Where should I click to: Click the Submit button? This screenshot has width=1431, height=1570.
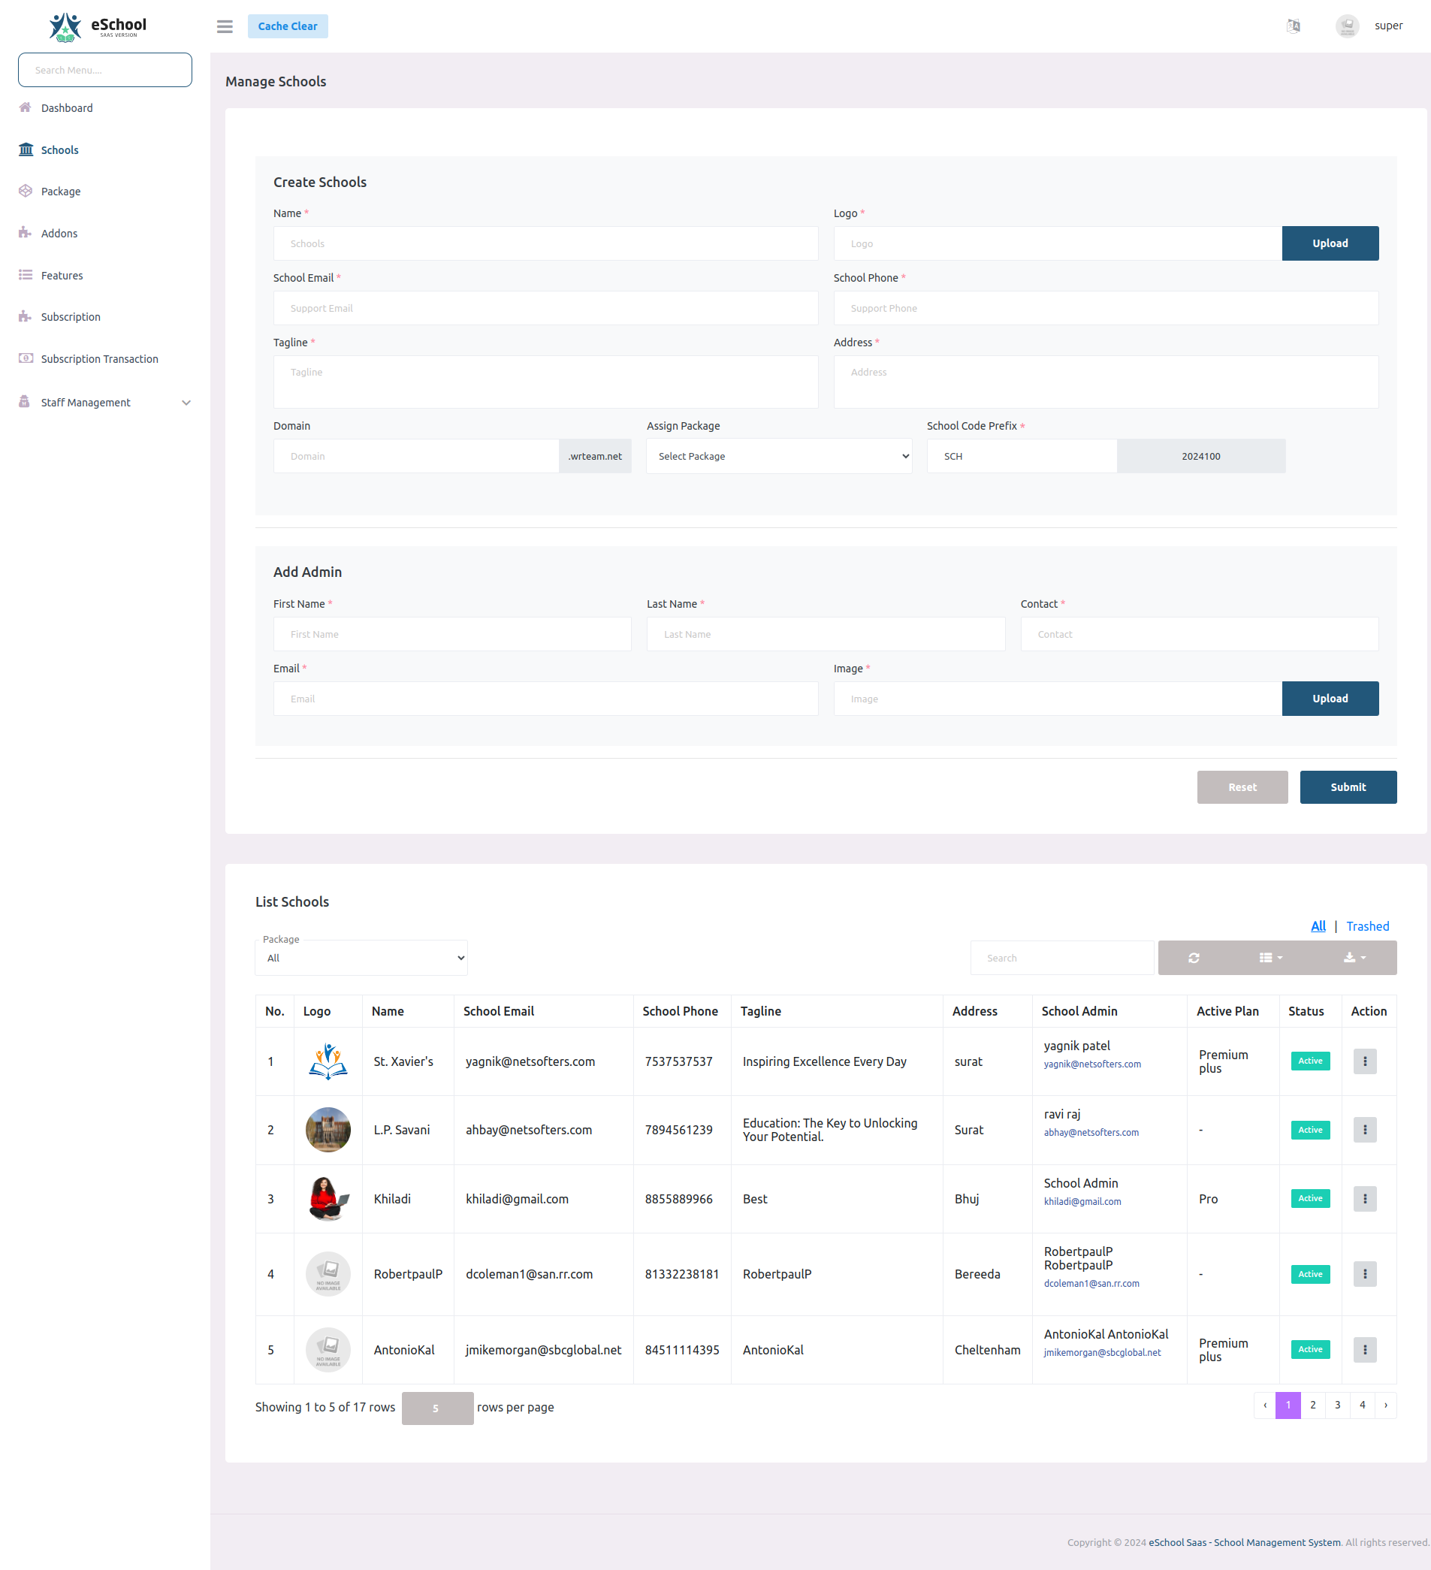point(1348,787)
